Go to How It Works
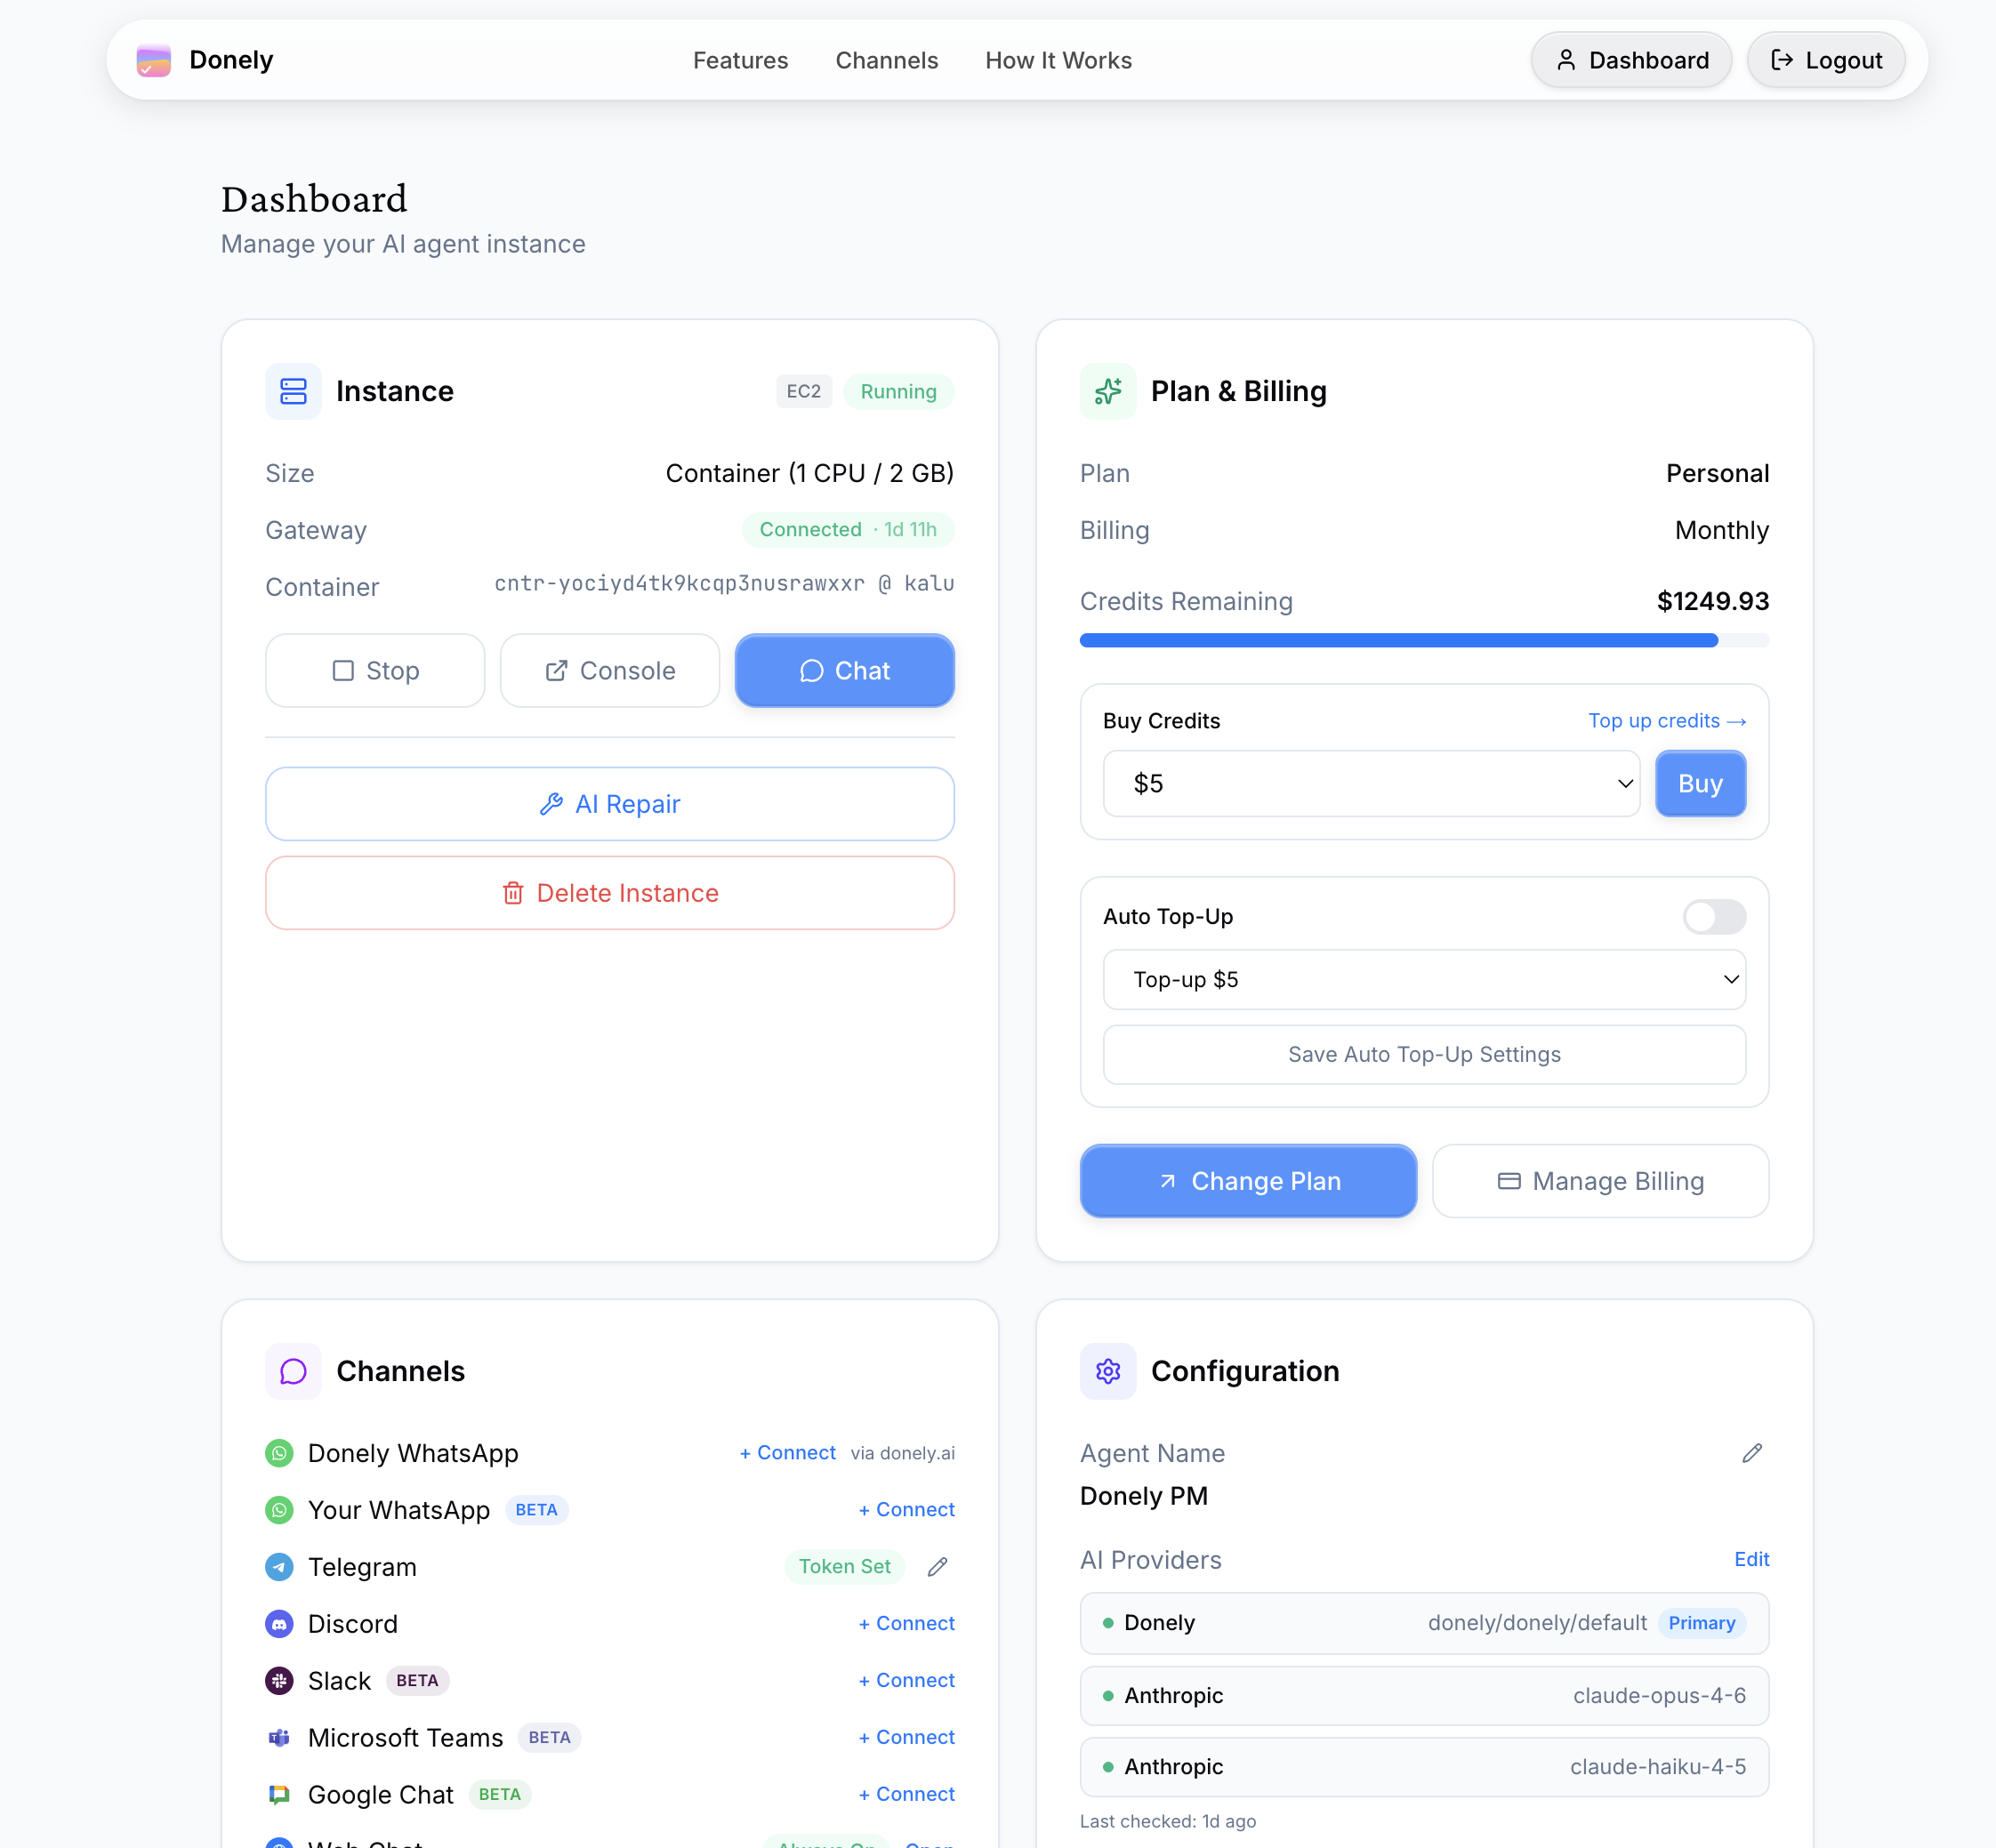1996x1848 pixels. tap(1058, 61)
